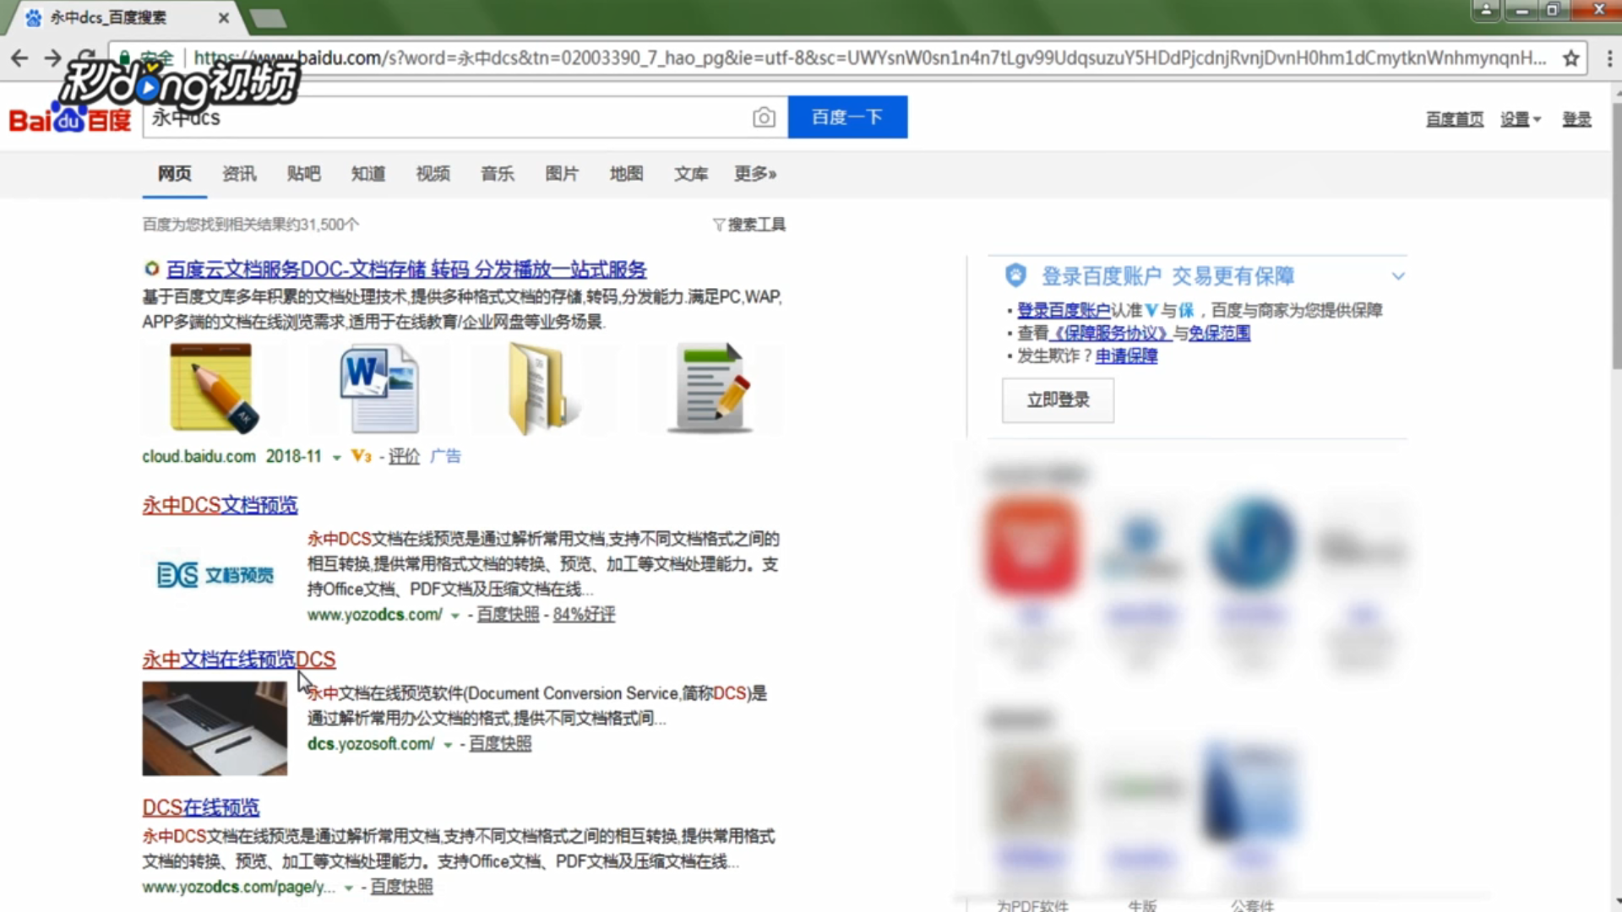Click the 立即登录 button

pyautogui.click(x=1058, y=399)
